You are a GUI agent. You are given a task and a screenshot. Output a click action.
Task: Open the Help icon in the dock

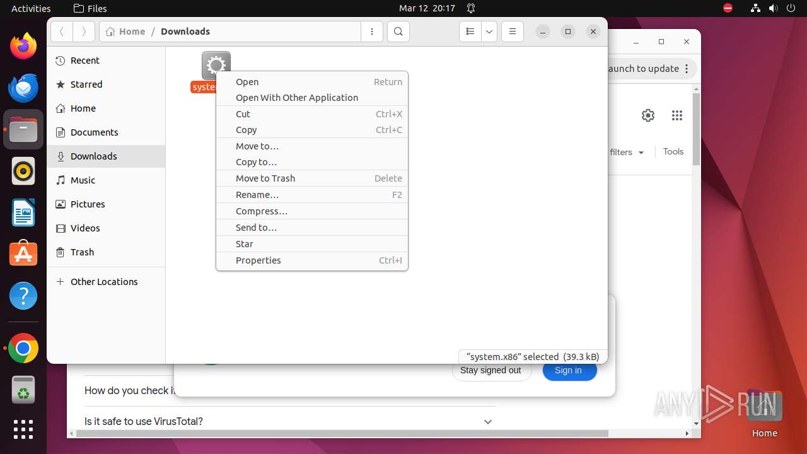point(23,296)
